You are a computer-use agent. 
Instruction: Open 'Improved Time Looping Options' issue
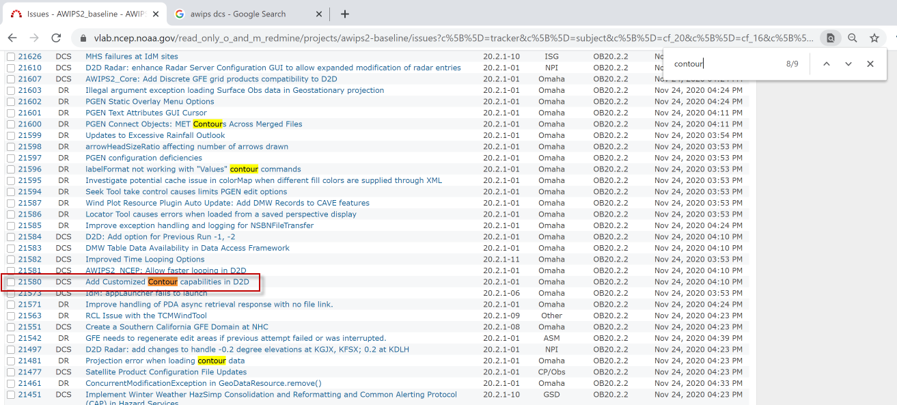click(x=145, y=260)
